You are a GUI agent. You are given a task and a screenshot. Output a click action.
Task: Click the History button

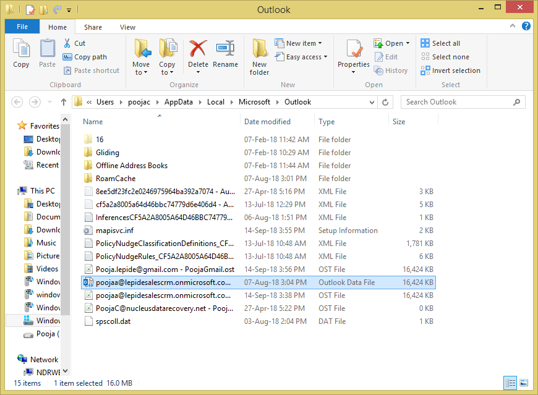click(x=391, y=70)
